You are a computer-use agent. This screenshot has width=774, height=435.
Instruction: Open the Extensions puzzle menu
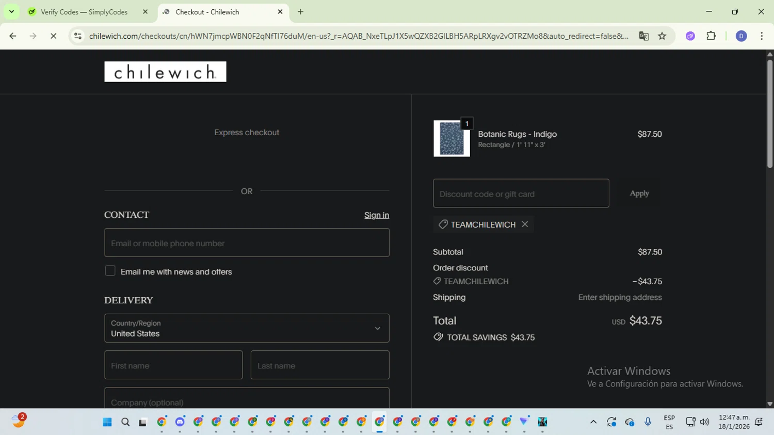[x=711, y=36]
